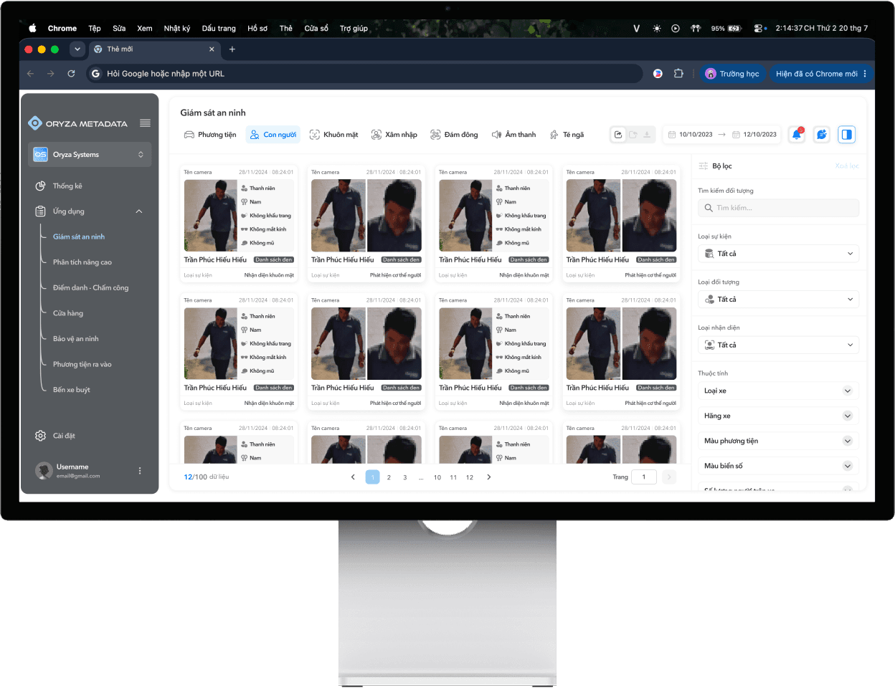895x688 pixels.
Task: Go to previous page arrow
Action: [x=353, y=477]
